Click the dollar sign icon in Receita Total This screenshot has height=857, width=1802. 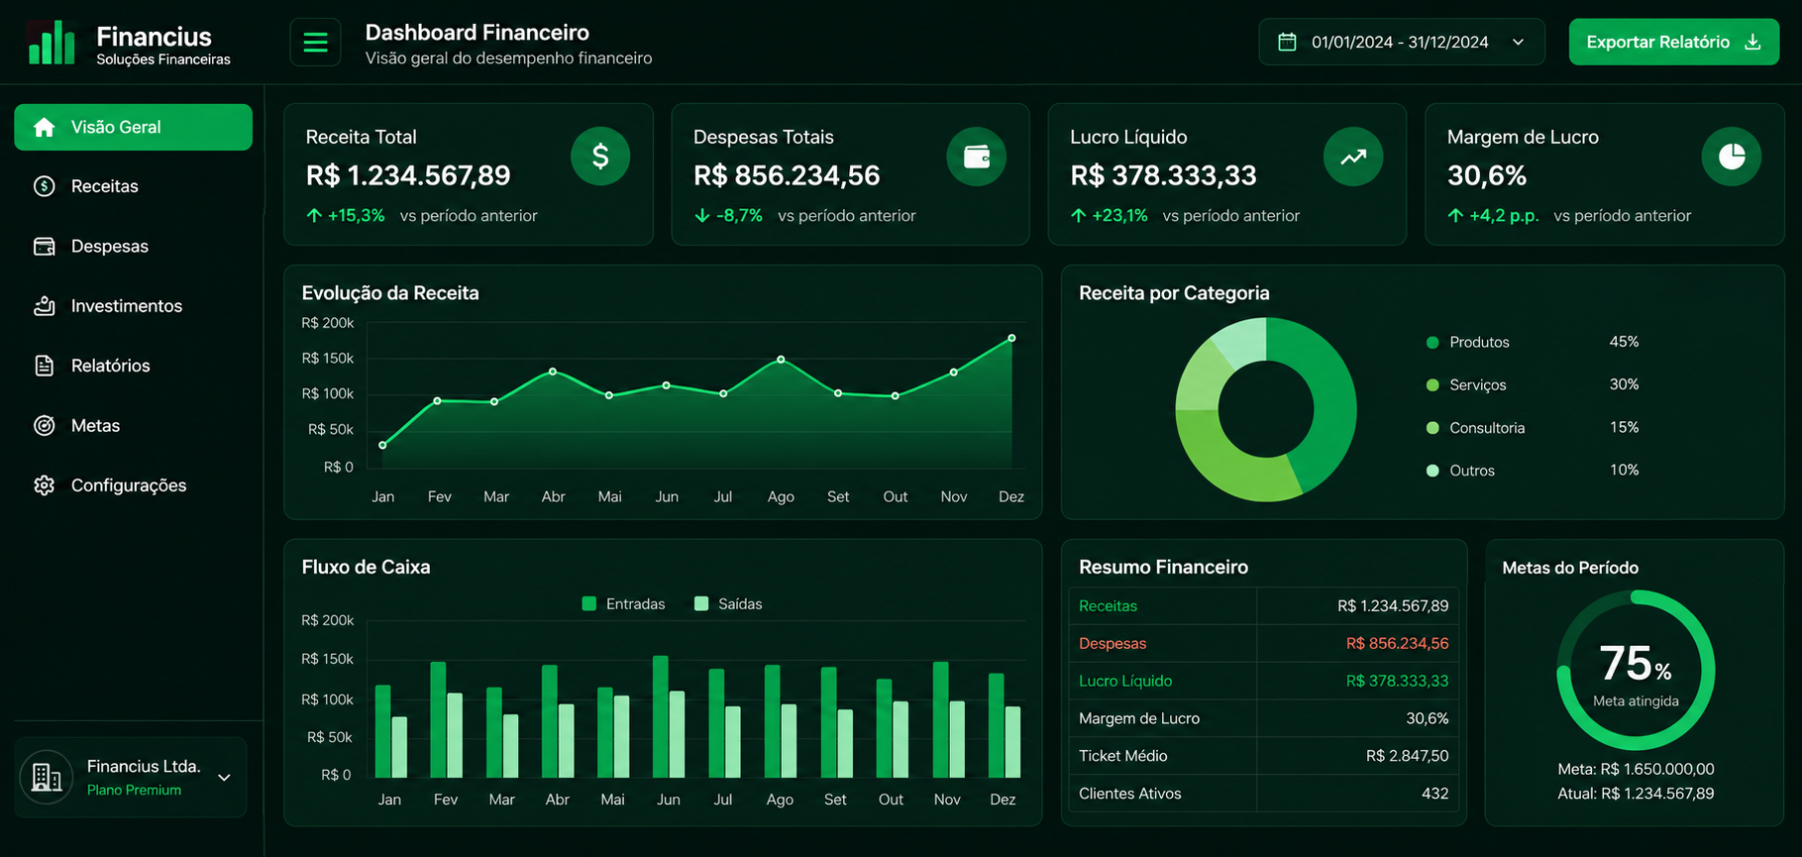600,157
